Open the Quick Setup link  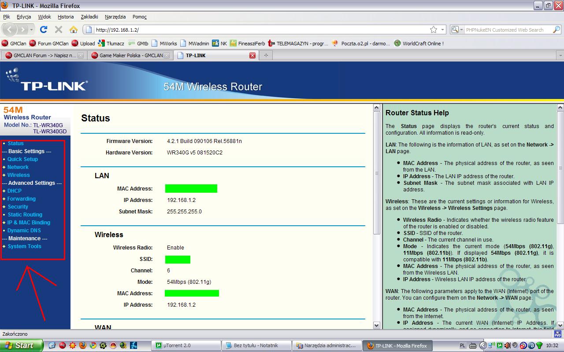(22, 159)
